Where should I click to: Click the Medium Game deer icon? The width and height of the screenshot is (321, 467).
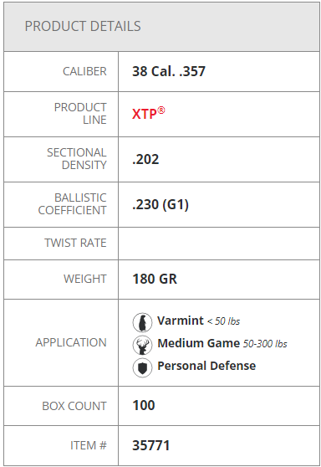point(142,345)
